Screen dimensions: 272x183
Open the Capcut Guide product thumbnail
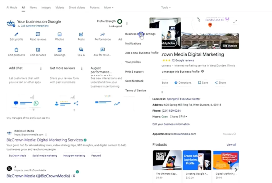coord(167,160)
